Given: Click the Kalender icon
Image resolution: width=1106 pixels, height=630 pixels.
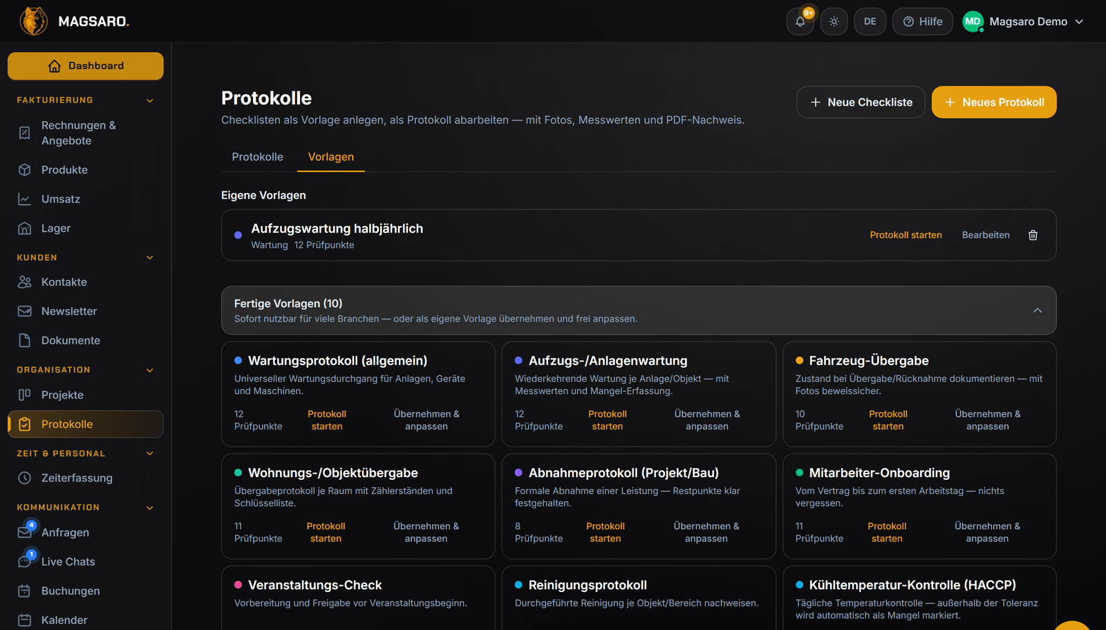Looking at the screenshot, I should [24, 620].
